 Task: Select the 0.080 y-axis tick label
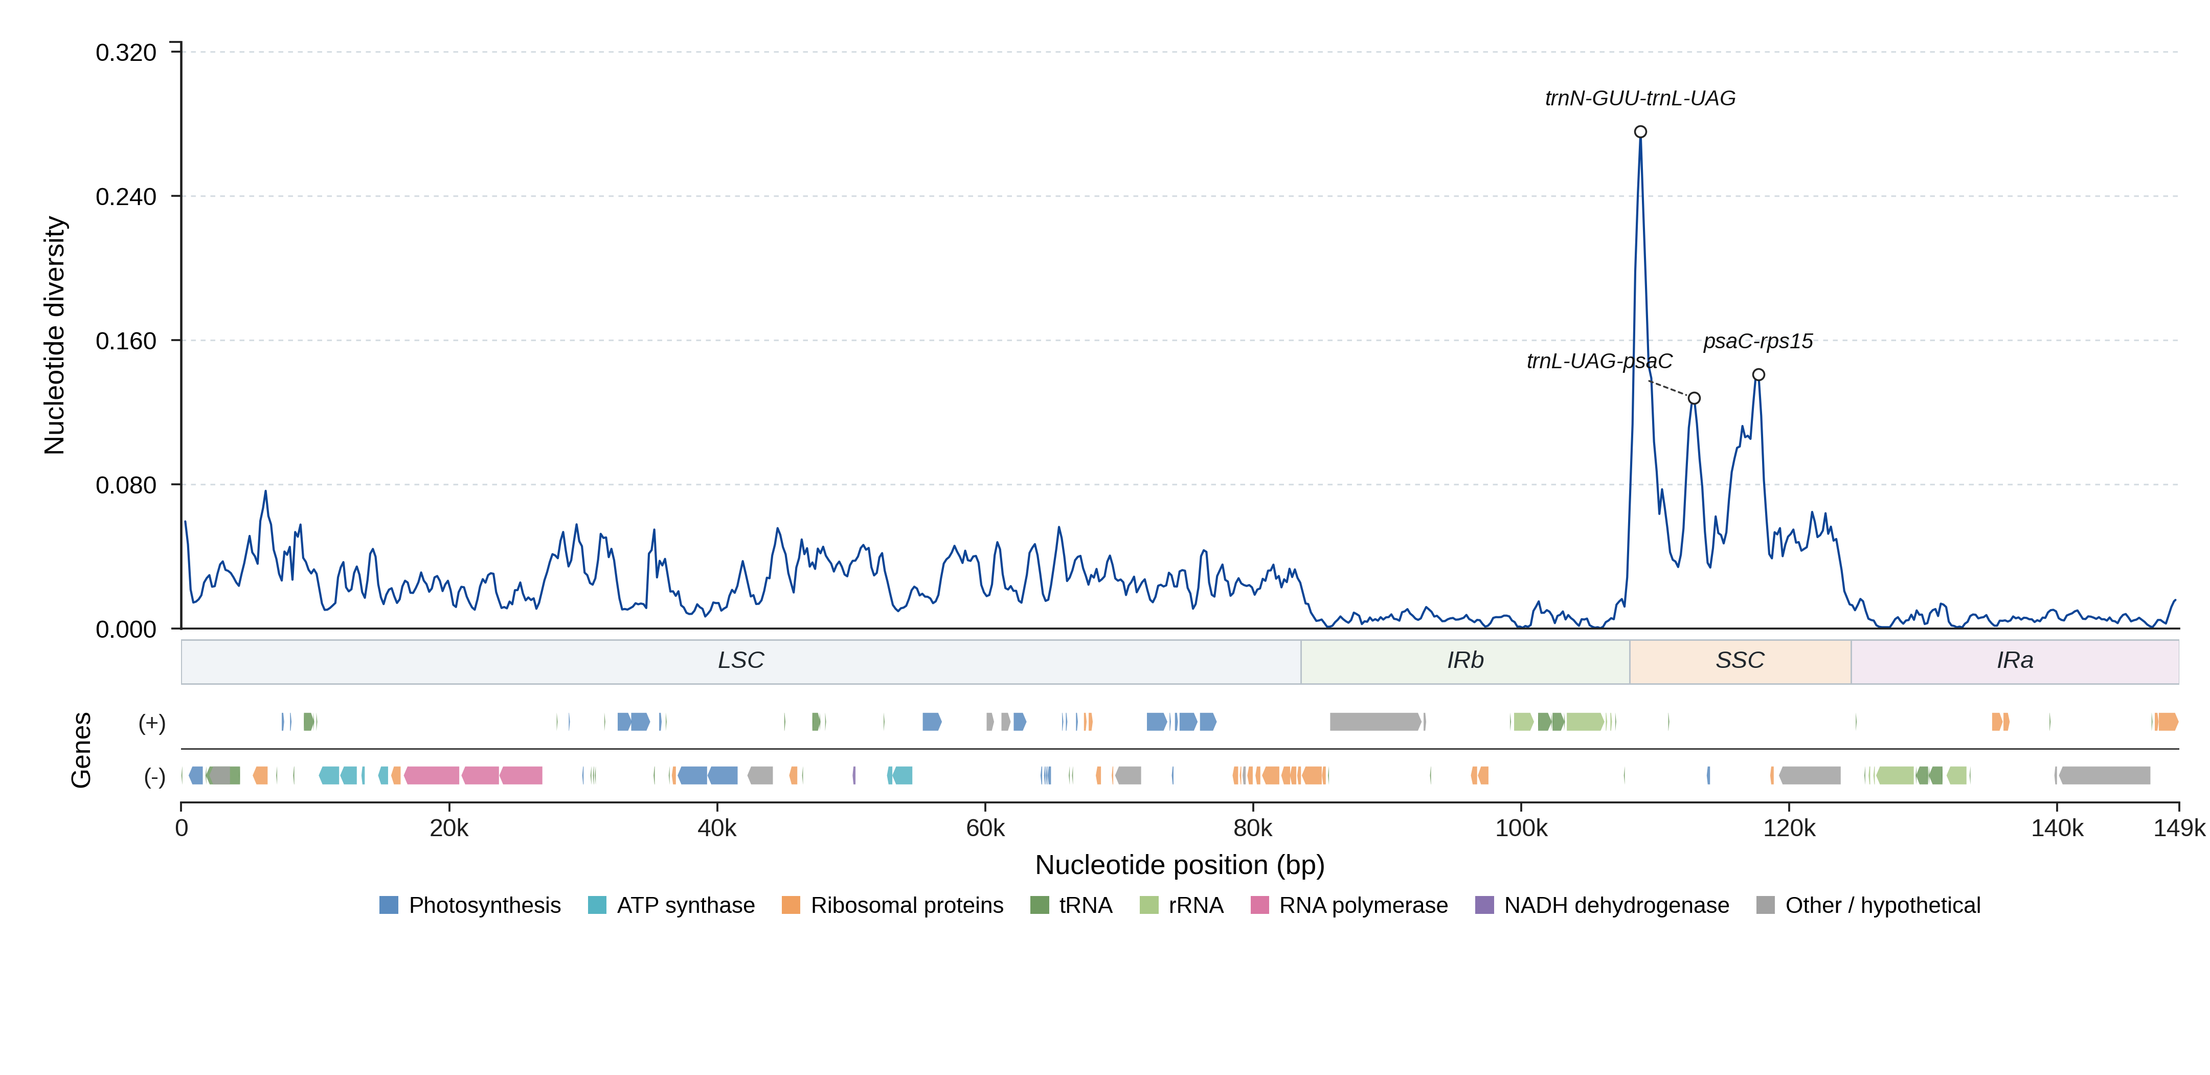126,485
